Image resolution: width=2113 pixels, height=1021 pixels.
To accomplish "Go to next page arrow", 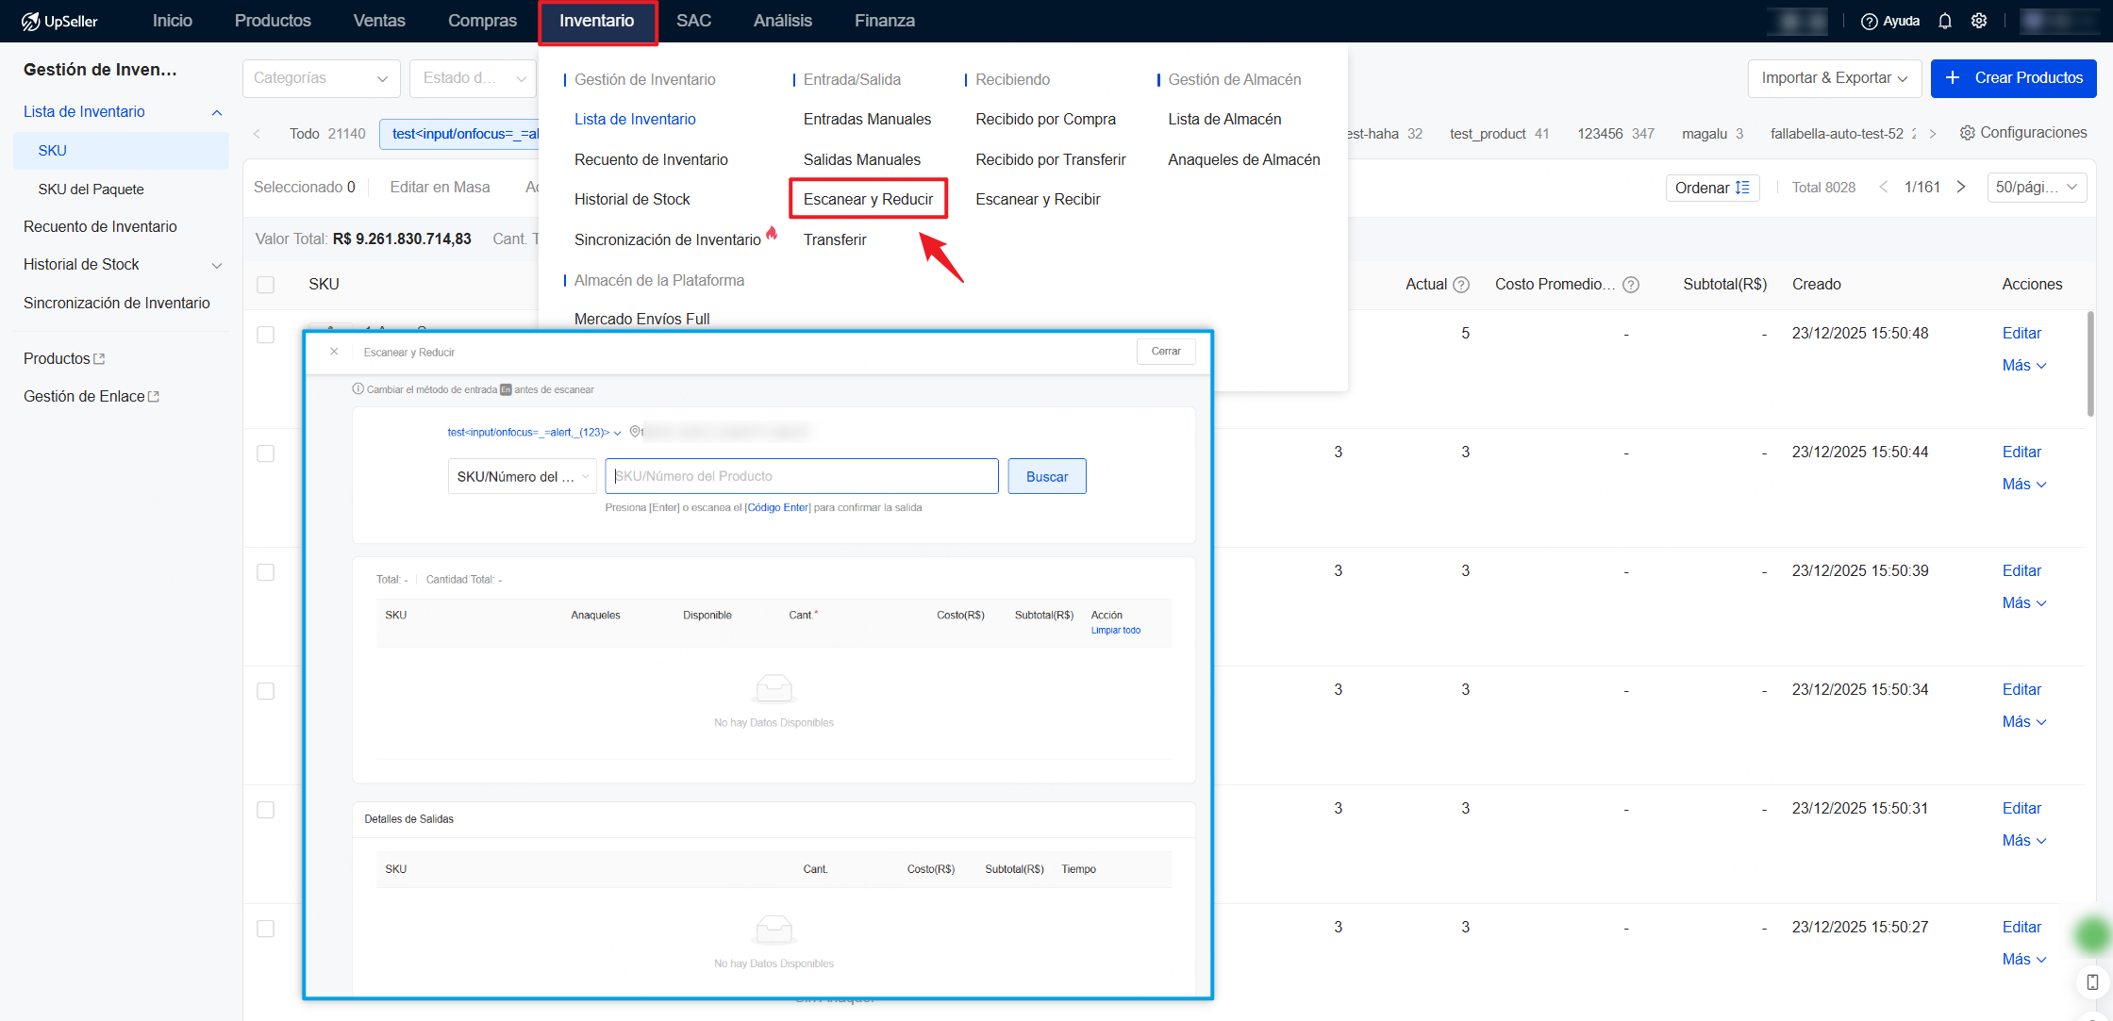I will 1961,187.
